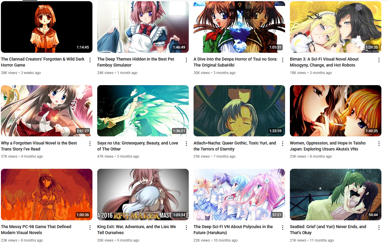Viewport: 388px width, 247px height.
Task: Open the Saya no Uta video title link
Action: [x=138, y=146]
